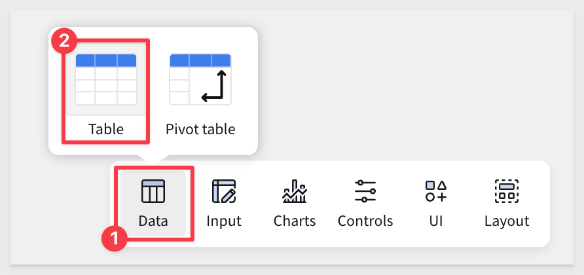
Task: Click the 'Table' text label
Action: tap(106, 129)
